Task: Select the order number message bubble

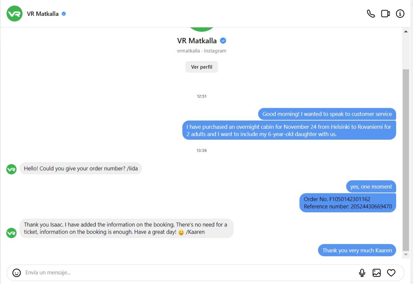Action: tap(348, 203)
